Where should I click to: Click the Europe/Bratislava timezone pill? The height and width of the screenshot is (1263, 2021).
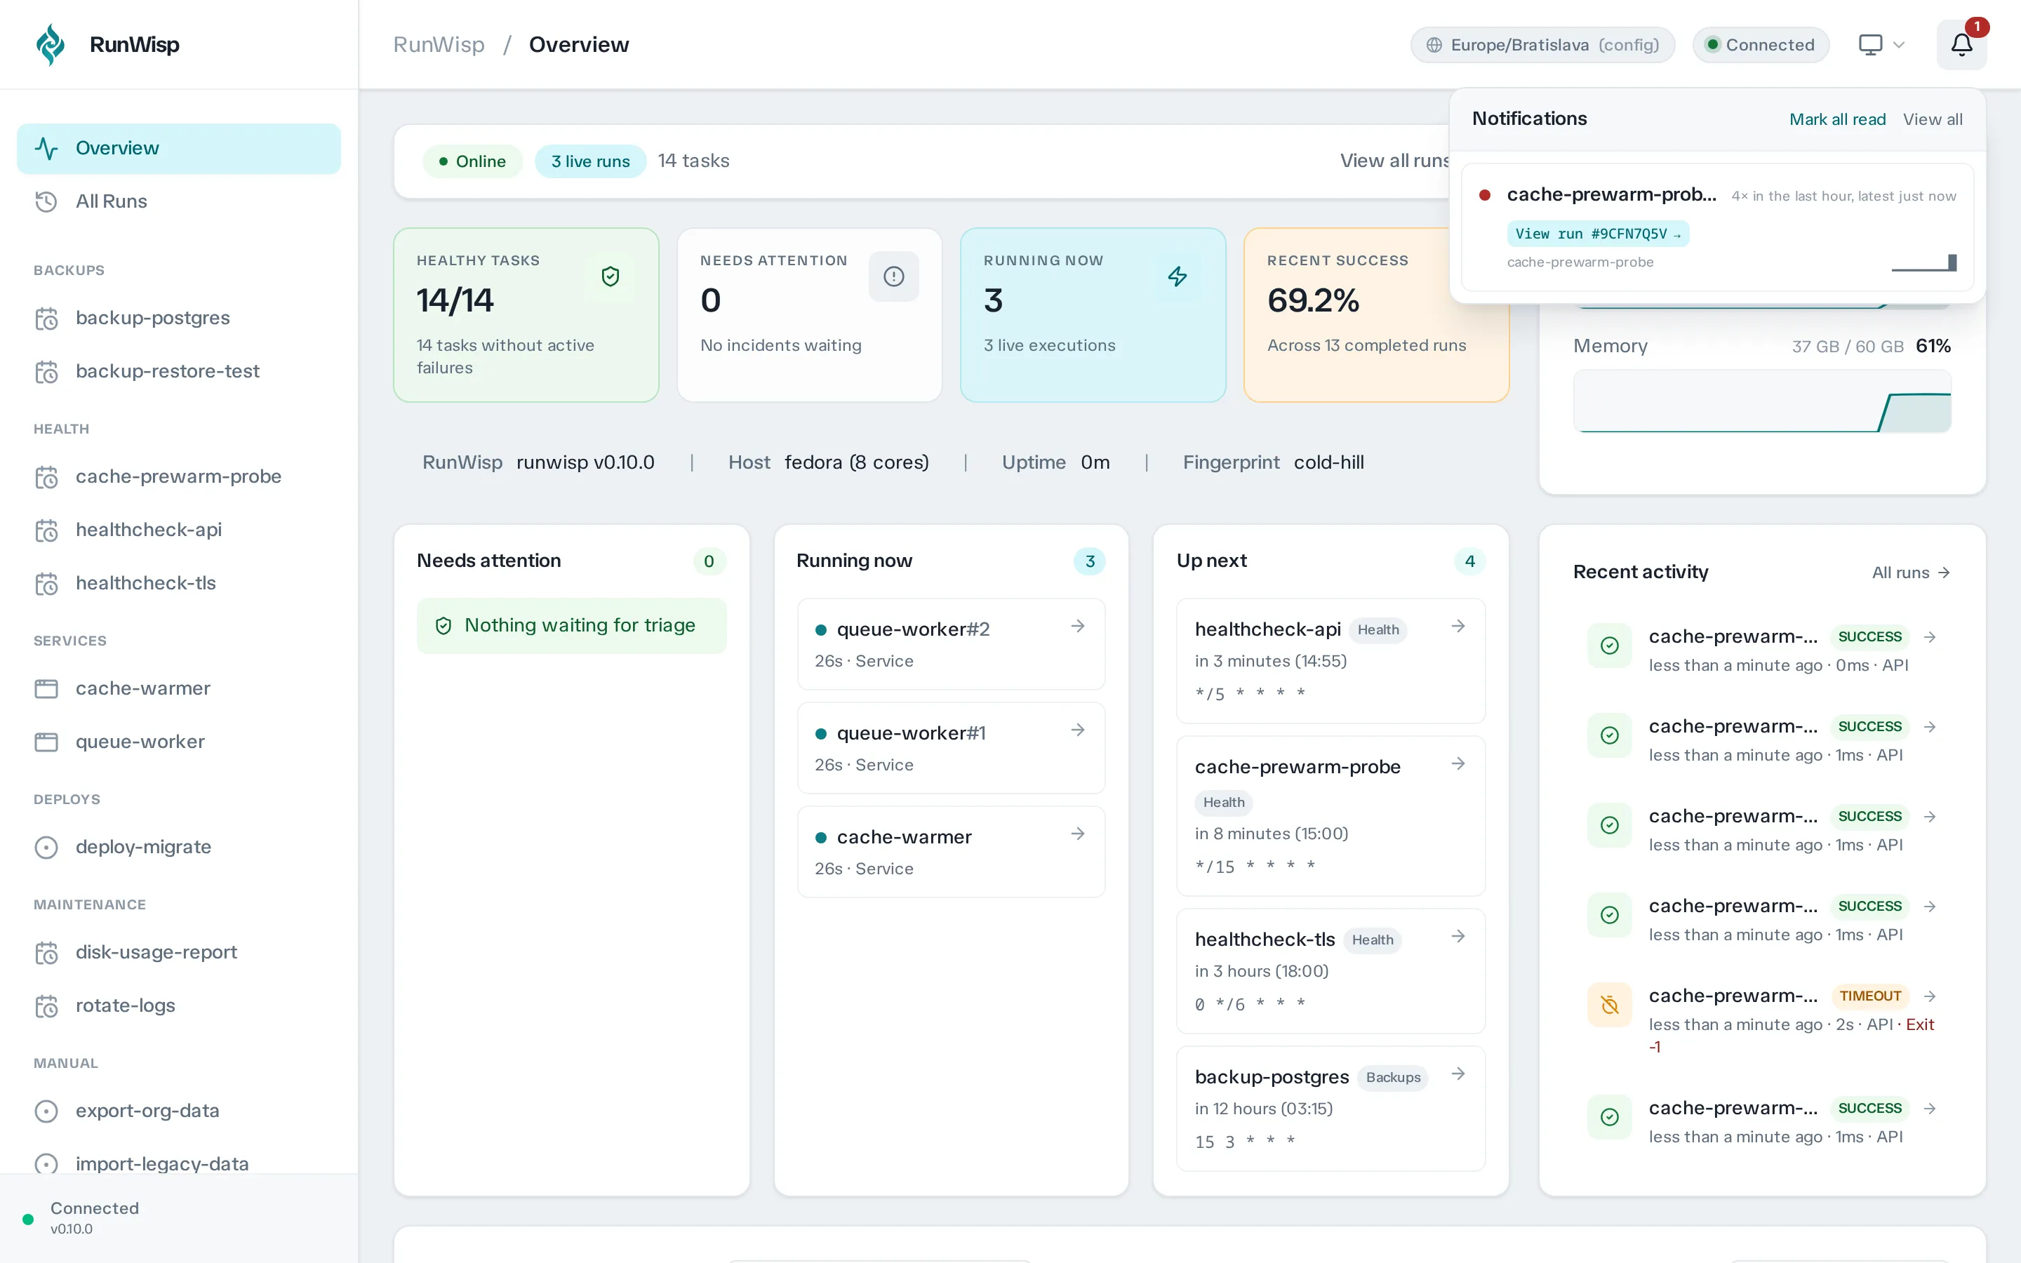point(1542,45)
